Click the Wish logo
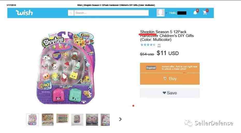241x133 pixels. click(24, 13)
